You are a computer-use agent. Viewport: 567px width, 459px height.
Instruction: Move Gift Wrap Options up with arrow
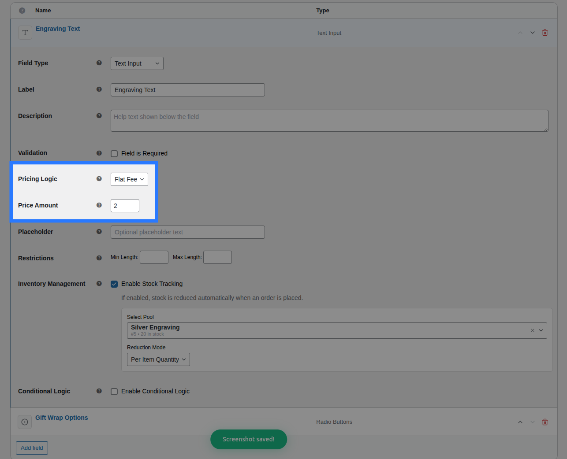520,422
